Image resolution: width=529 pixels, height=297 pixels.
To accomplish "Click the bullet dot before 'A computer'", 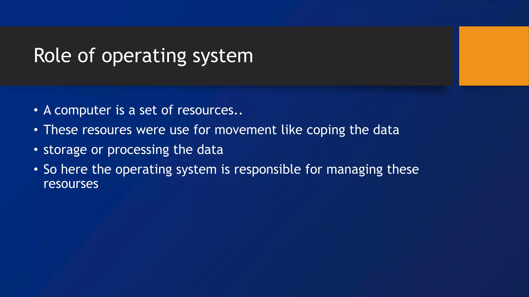I will pos(36,110).
